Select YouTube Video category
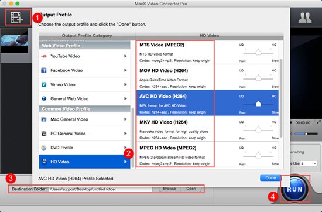Viewport: 322px width, 212px height. 84,56
